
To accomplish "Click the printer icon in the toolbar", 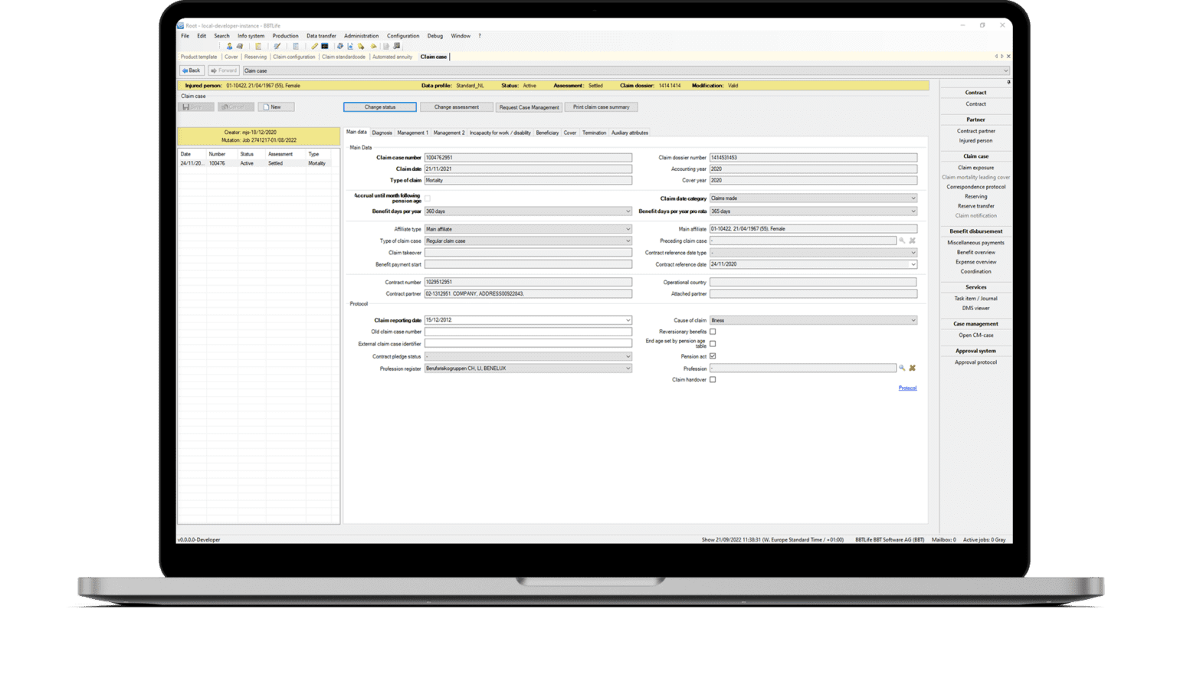I will [240, 46].
